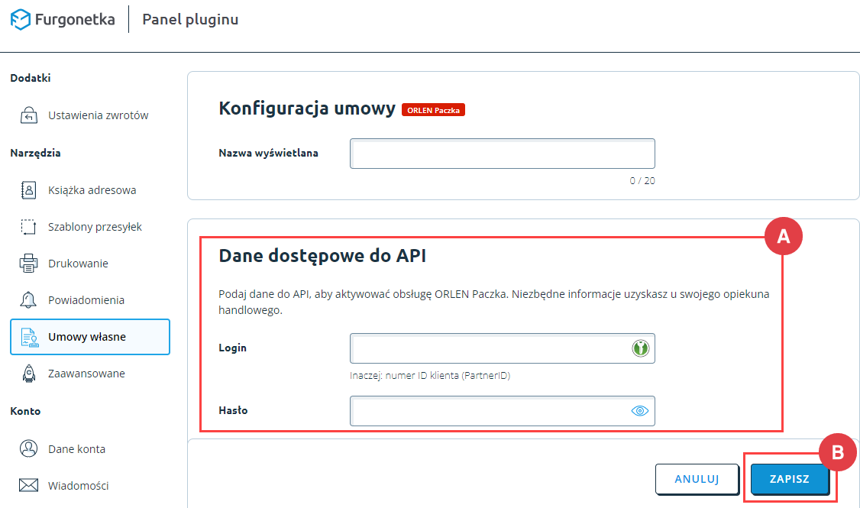Screen dimensions: 860x508
Task: Go to Ustawienia zwrotów section
Action: [98, 115]
